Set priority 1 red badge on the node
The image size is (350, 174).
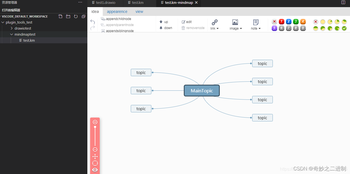281,21
